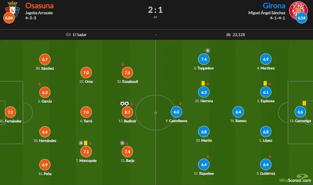The width and height of the screenshot is (313, 185).
Task: Click Osasuna's 6.84 team rating badge
Action: coord(9,18)
